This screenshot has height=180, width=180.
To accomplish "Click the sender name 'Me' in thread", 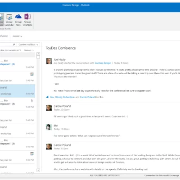I will (56, 126).
